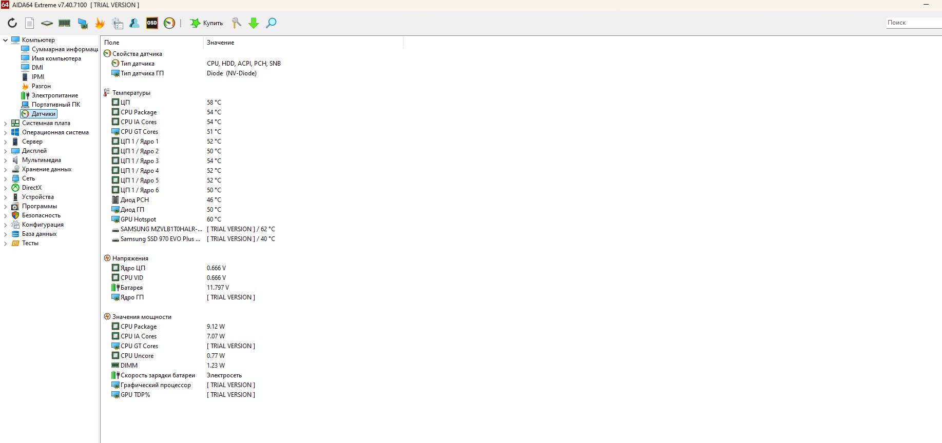Collapse the Компьютер tree node
942x443 pixels.
point(6,40)
